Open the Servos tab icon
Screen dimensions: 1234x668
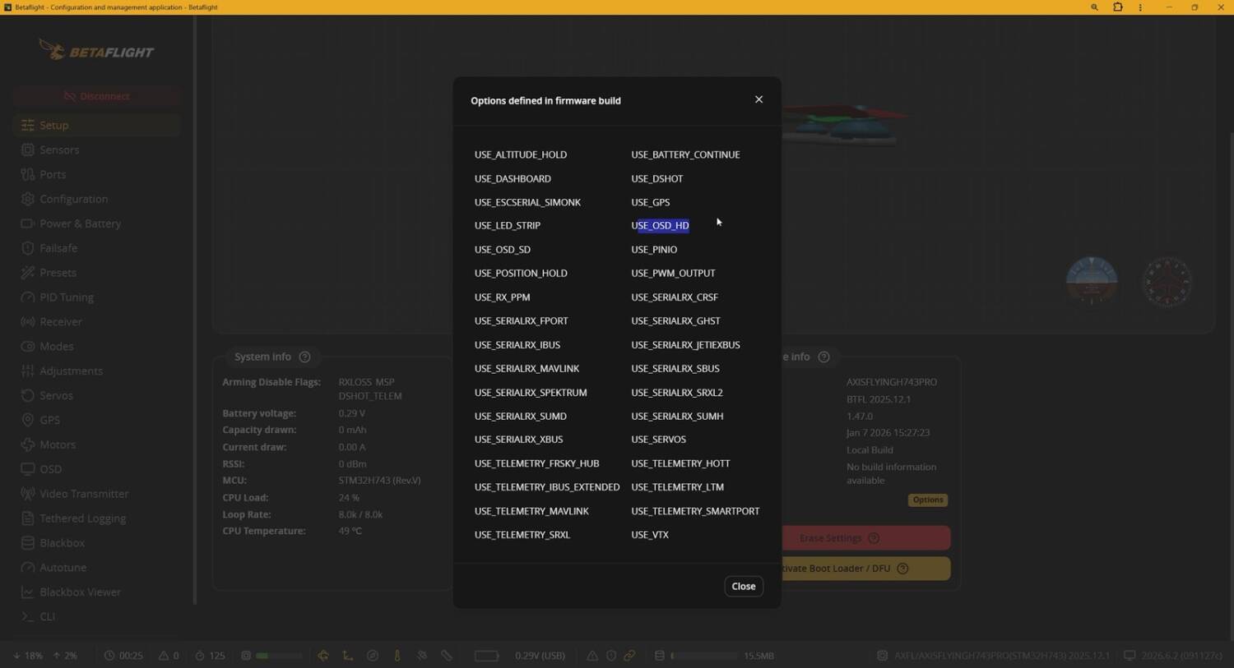(28, 395)
